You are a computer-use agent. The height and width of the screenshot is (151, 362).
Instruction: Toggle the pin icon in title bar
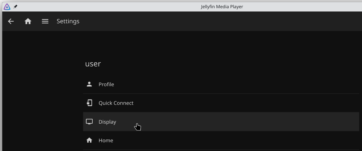tap(15, 7)
